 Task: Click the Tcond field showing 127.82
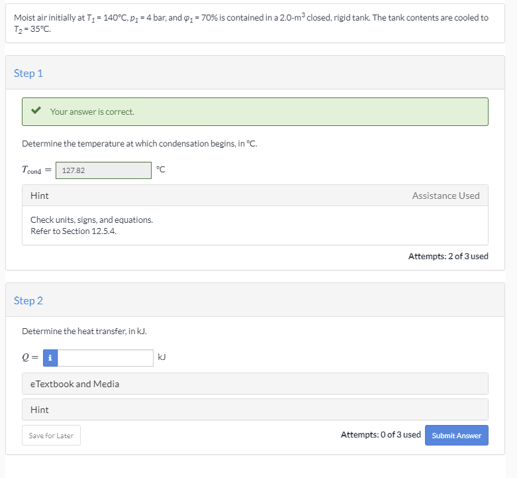pos(103,170)
